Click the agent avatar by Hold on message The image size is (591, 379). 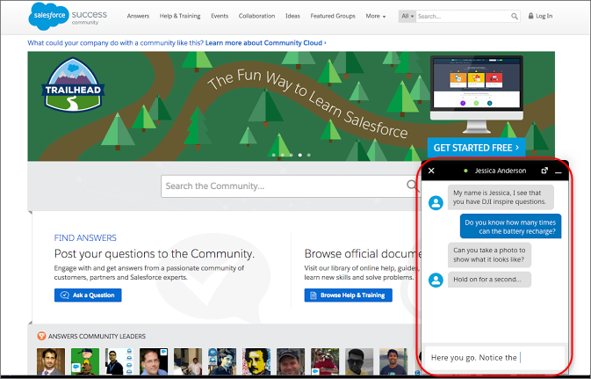click(x=436, y=280)
